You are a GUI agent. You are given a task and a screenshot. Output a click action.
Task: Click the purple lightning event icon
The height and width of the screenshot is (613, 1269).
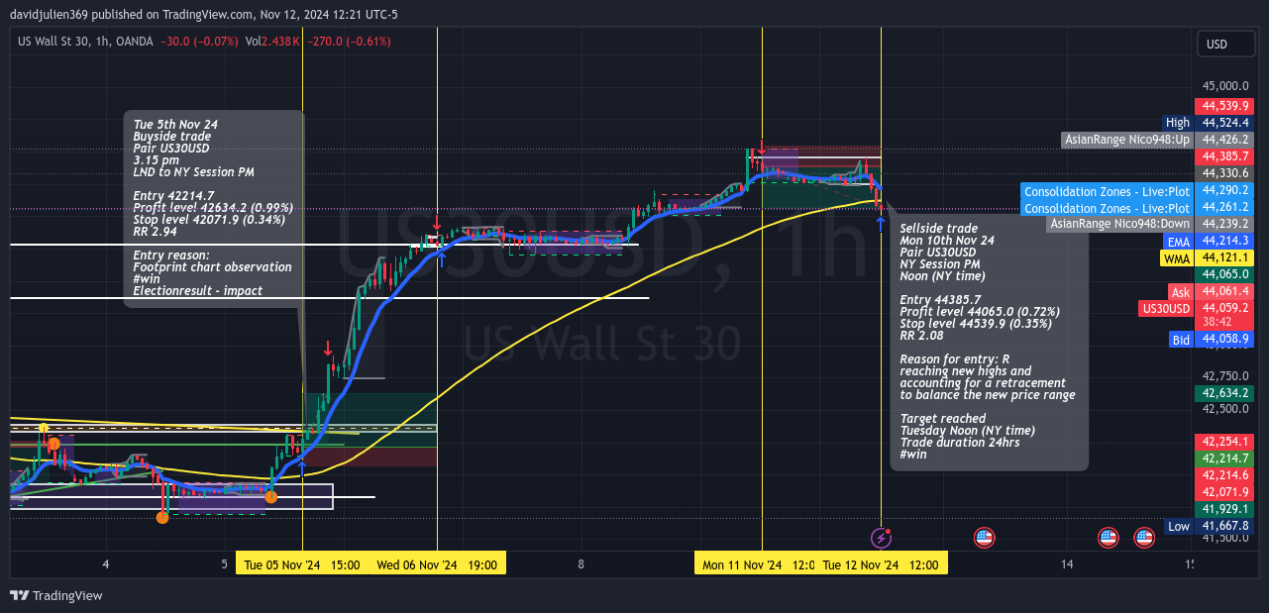(881, 538)
